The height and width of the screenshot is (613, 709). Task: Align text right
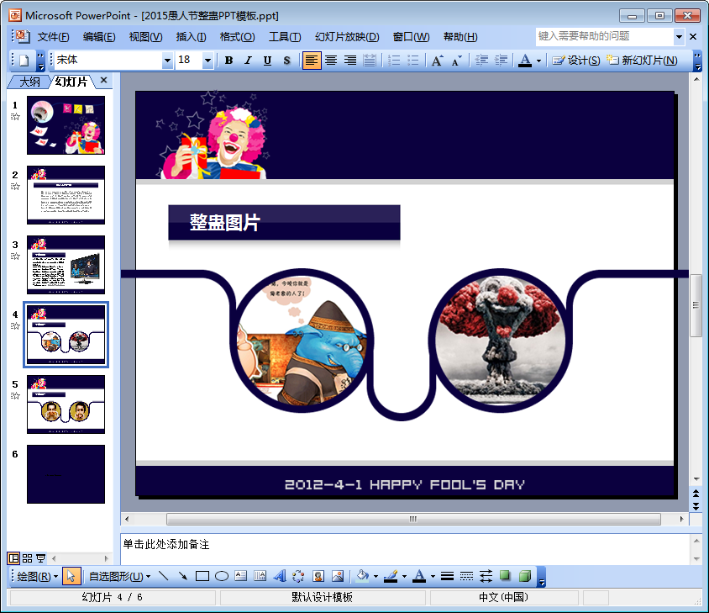[350, 61]
